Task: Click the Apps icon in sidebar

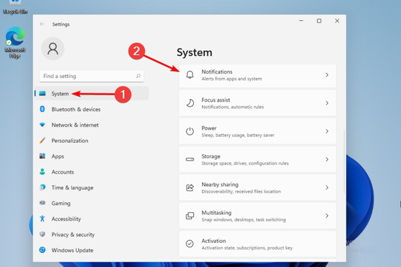Action: 42,156
